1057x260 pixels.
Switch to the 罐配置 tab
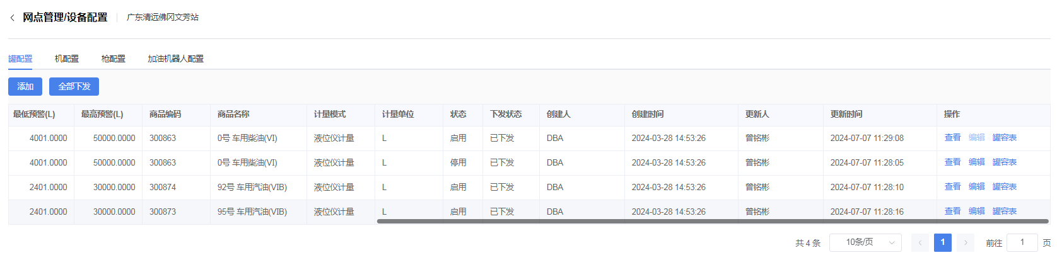click(x=20, y=59)
